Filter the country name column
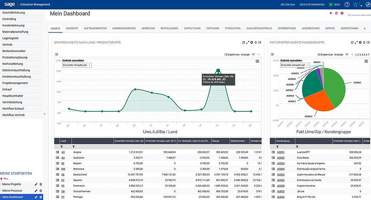 (x=74, y=147)
